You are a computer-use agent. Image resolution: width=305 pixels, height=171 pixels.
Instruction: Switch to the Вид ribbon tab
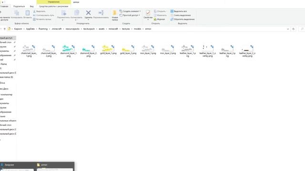[x=31, y=6]
